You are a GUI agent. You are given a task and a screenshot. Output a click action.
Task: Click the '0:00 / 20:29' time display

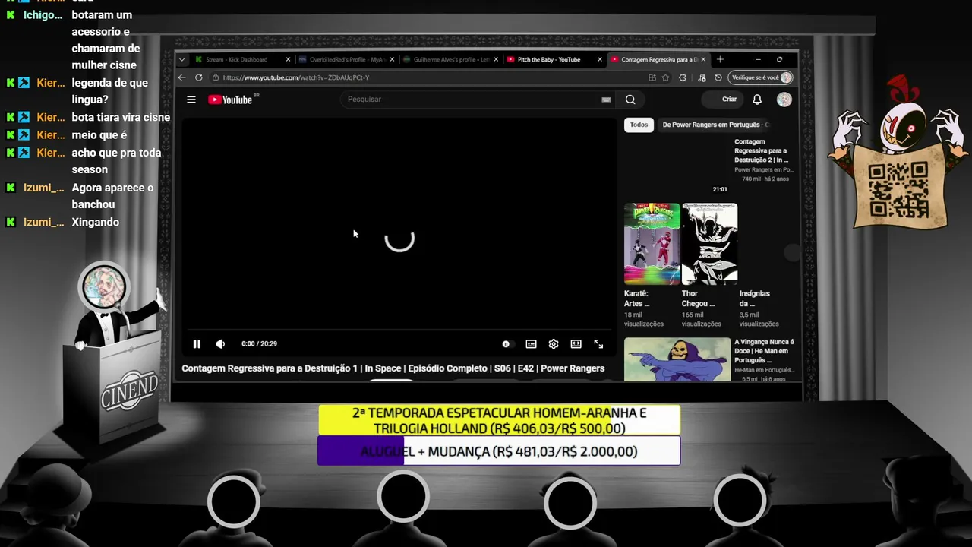pyautogui.click(x=259, y=344)
